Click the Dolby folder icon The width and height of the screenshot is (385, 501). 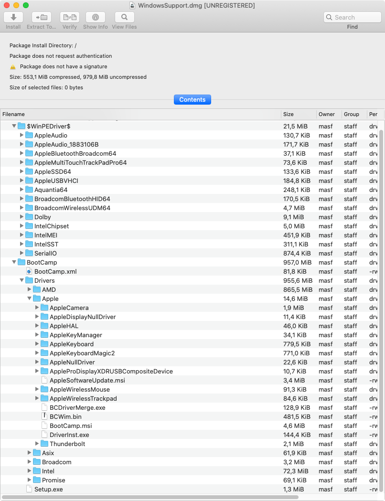pos(29,217)
